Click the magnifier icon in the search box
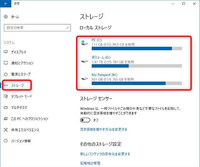Screen dimensions: 200x167 coord(67,28)
